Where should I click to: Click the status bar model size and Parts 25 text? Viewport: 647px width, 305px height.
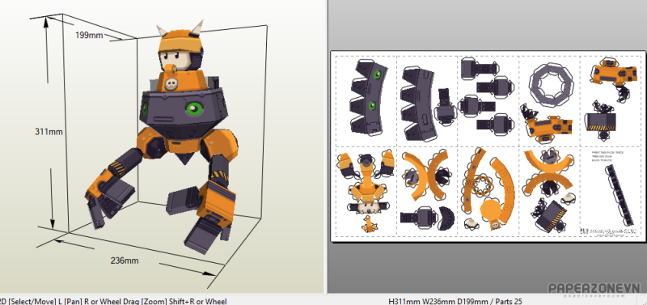(x=455, y=301)
